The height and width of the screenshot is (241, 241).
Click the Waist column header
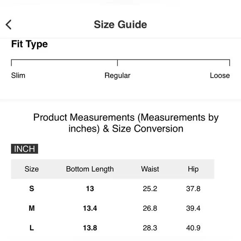(x=150, y=169)
